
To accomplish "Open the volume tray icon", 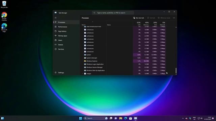I will point(201,118).
